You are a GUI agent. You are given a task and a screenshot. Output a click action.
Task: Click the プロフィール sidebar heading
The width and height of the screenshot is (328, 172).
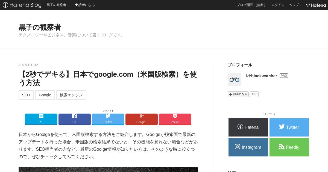(240, 65)
